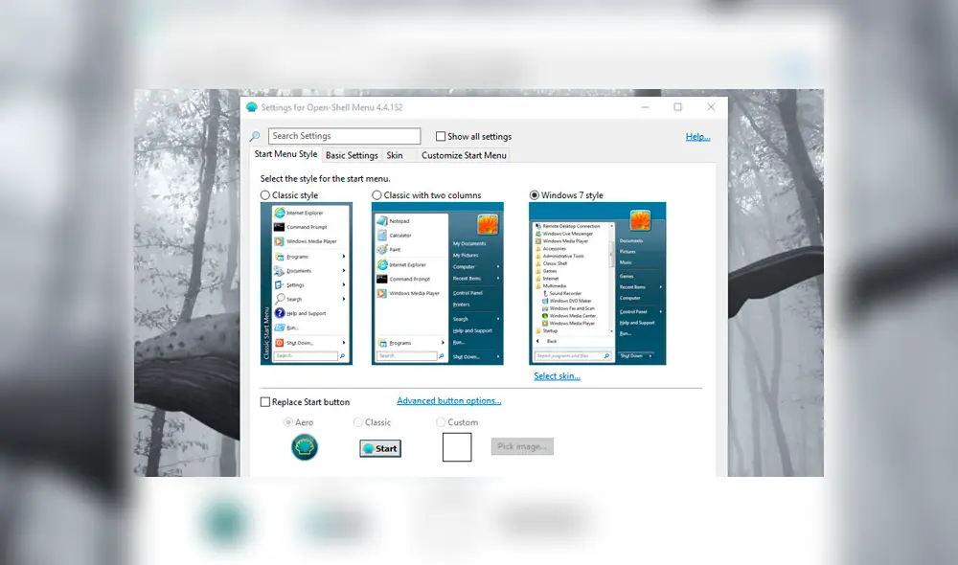Open the Shut Down arrow in Windows 7 preview

(x=649, y=356)
